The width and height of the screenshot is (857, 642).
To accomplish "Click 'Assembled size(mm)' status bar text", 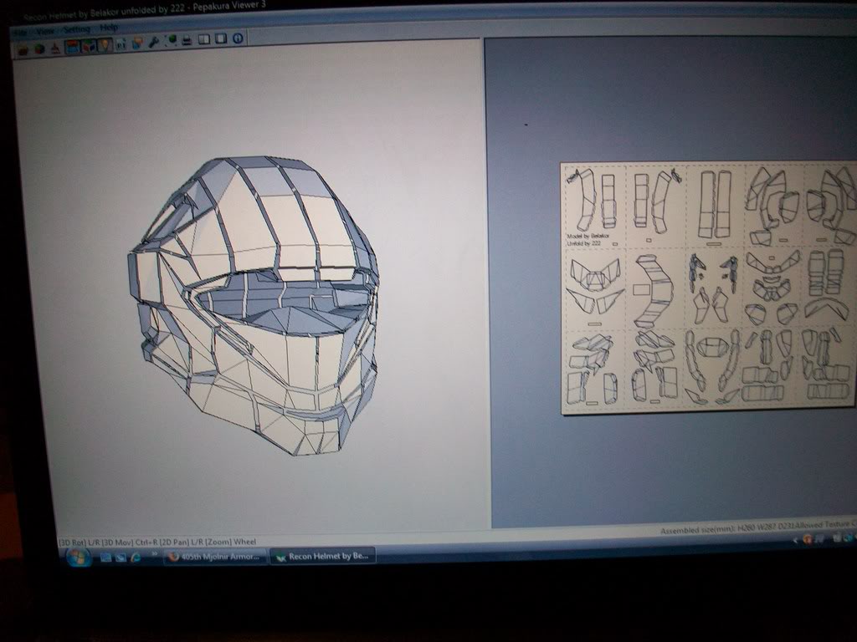I will [x=697, y=529].
